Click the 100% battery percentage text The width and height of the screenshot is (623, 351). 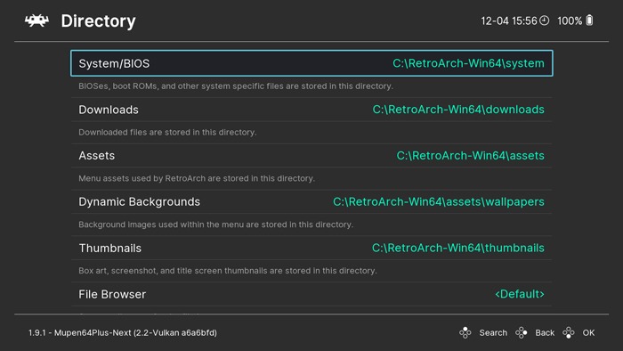point(570,20)
